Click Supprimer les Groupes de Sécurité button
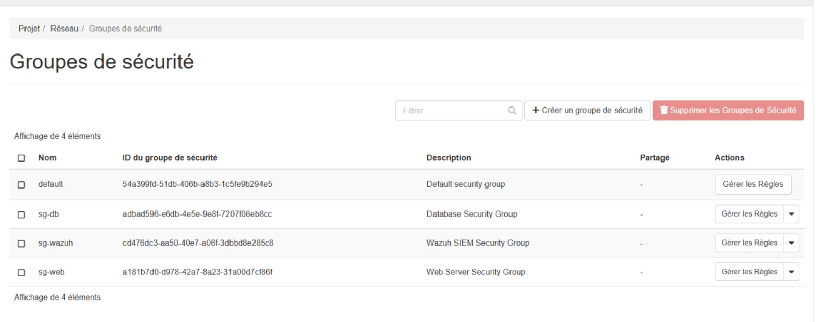 point(728,110)
